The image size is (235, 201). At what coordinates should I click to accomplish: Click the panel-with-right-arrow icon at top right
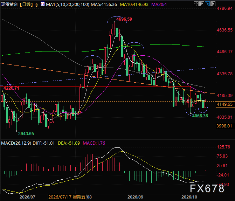tap(213, 4)
